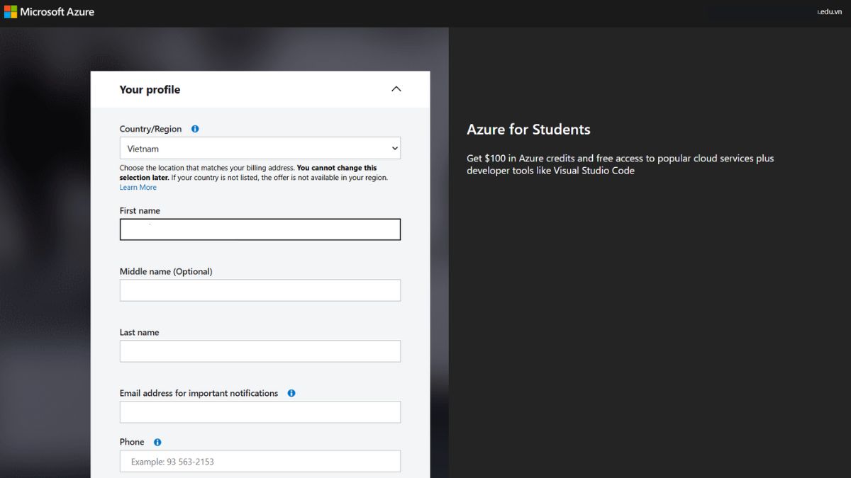This screenshot has height=478, width=851.
Task: Click the email notifications info icon
Action: (x=291, y=392)
